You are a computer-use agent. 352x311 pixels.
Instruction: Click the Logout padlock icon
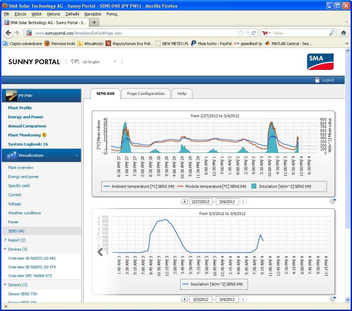pyautogui.click(x=317, y=80)
